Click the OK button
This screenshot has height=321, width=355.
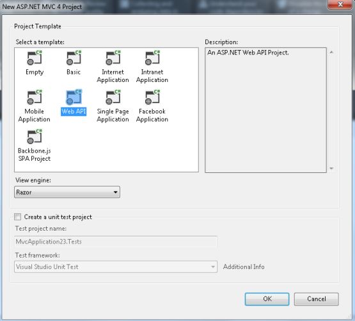tap(267, 299)
